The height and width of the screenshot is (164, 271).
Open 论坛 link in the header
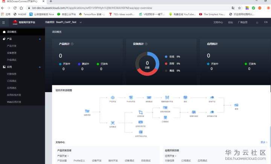coord(230,23)
